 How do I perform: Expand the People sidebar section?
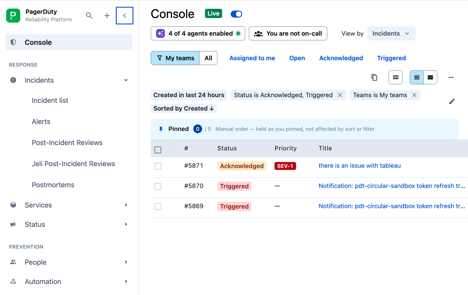point(126,262)
